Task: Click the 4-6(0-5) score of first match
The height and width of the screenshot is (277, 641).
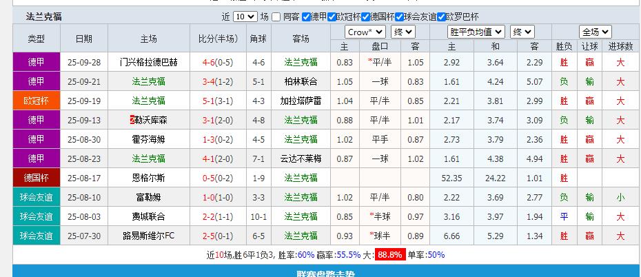Action: [x=218, y=62]
